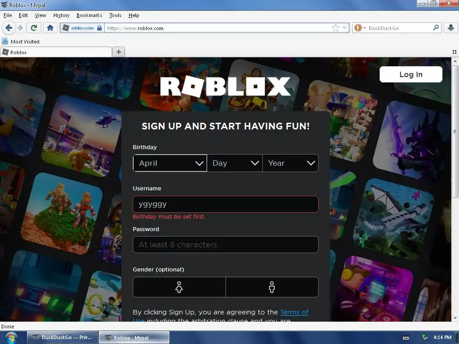Screen dimensions: 459x344
Task: Open the Edit menu
Action: 23,15
